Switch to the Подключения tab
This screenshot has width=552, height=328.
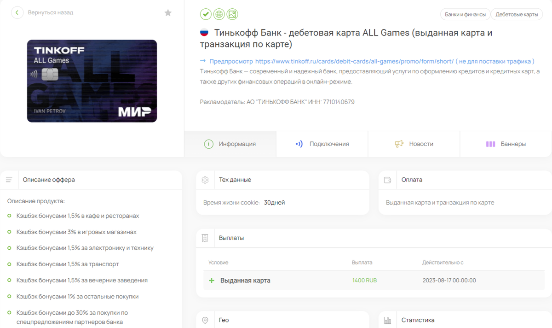point(322,144)
